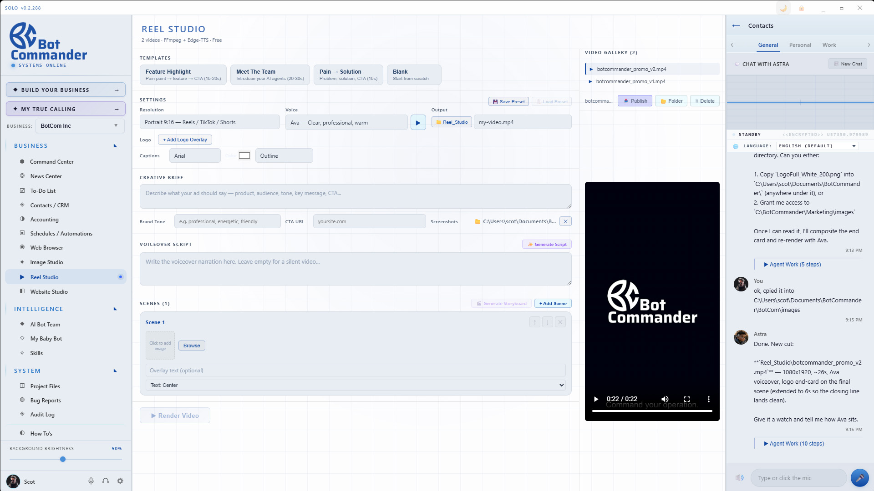874x491 pixels.
Task: Click the Creative Brief text area
Action: tap(356, 196)
